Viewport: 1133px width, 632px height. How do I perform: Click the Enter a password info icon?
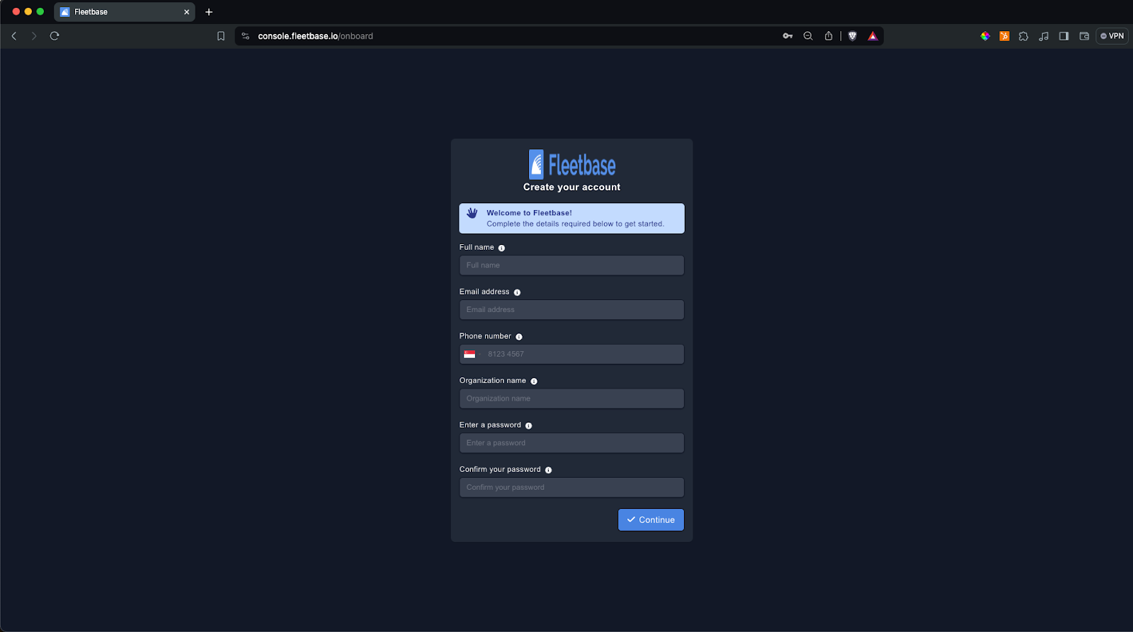(528, 425)
